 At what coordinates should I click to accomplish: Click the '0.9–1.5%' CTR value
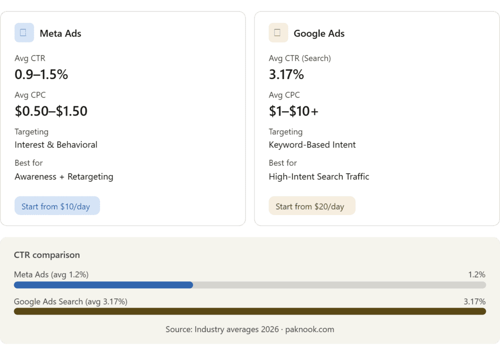pyautogui.click(x=41, y=75)
